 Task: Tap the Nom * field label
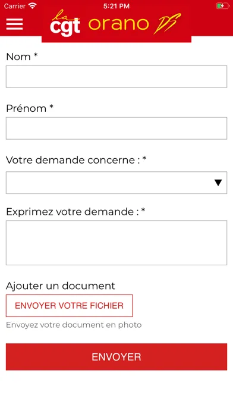[x=22, y=57]
